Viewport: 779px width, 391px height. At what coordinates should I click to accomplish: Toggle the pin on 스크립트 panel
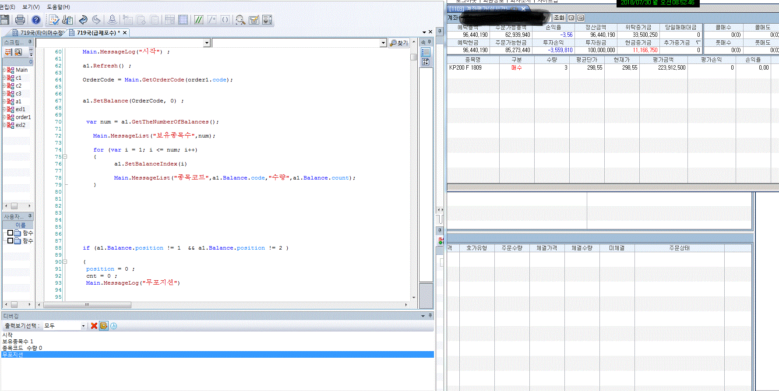(x=30, y=42)
